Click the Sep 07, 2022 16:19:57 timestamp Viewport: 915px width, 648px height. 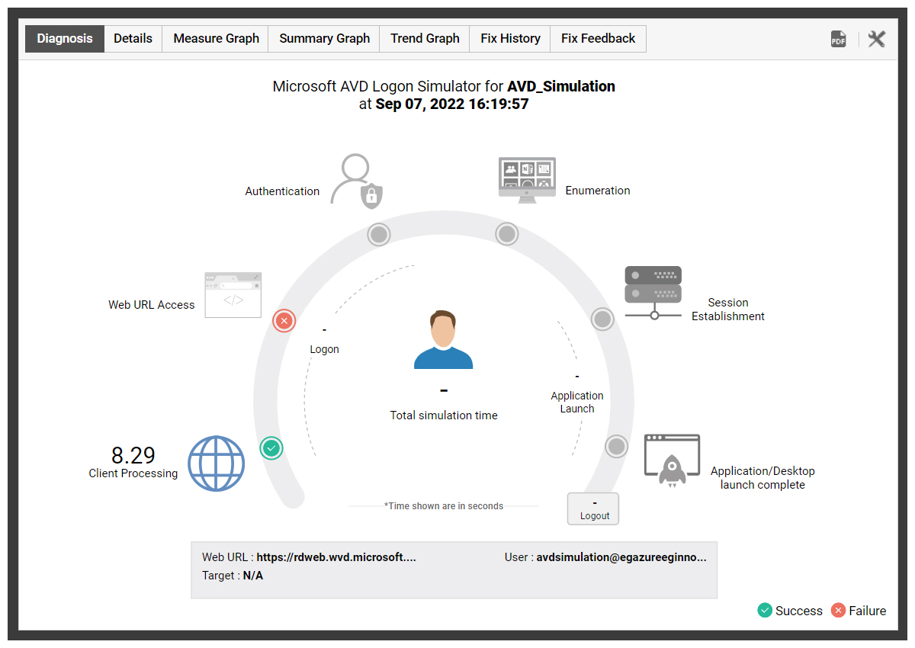pos(452,104)
